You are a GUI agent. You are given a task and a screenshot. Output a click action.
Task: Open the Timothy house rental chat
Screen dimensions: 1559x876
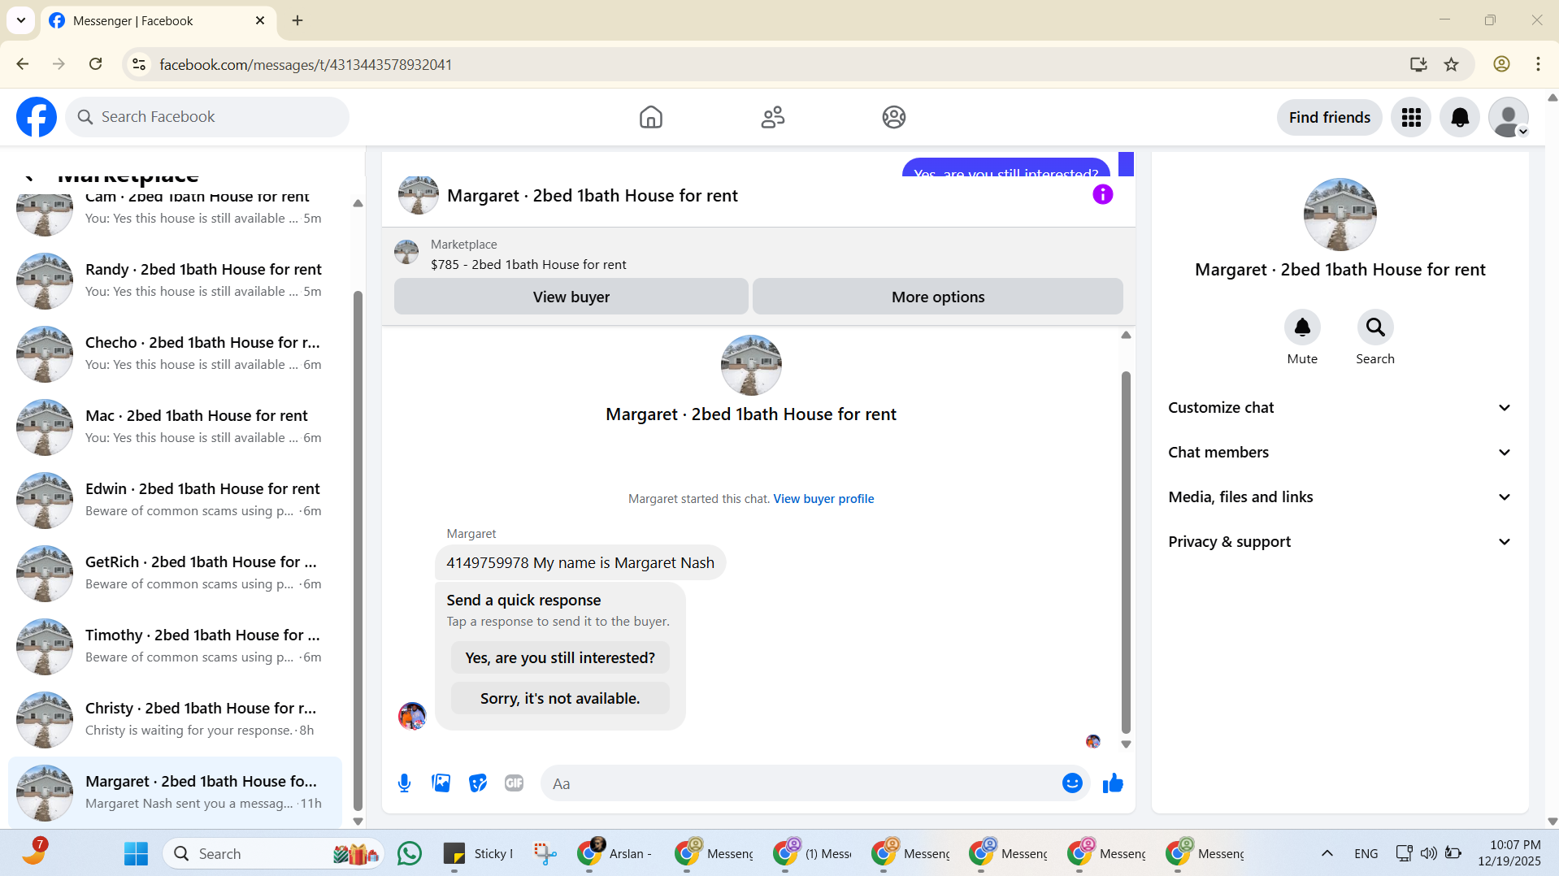click(175, 646)
